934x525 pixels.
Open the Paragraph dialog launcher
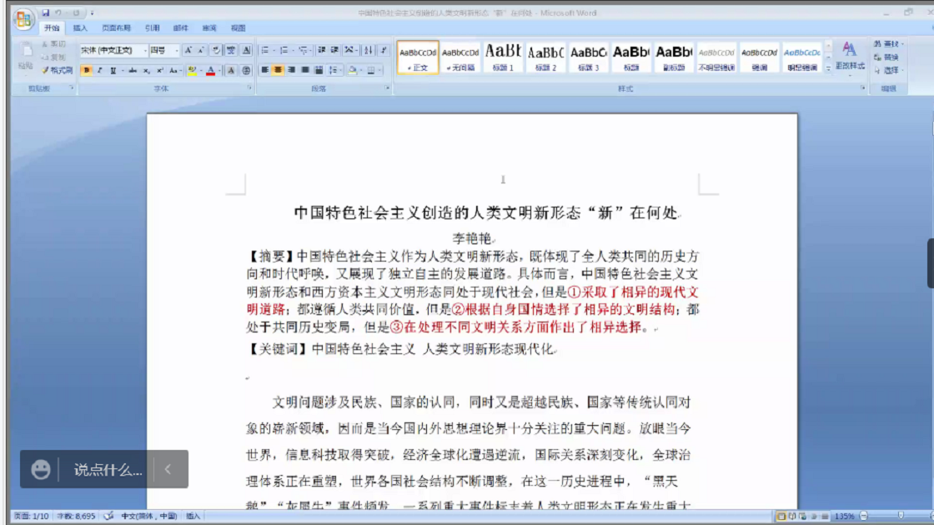pyautogui.click(x=387, y=88)
